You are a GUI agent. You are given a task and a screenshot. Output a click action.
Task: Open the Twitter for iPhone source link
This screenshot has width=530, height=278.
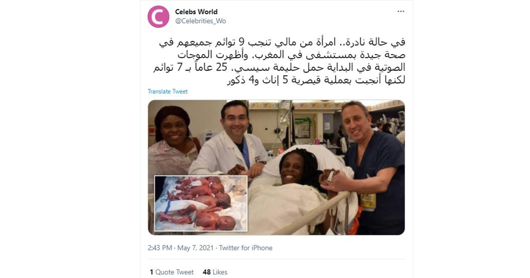pos(246,248)
